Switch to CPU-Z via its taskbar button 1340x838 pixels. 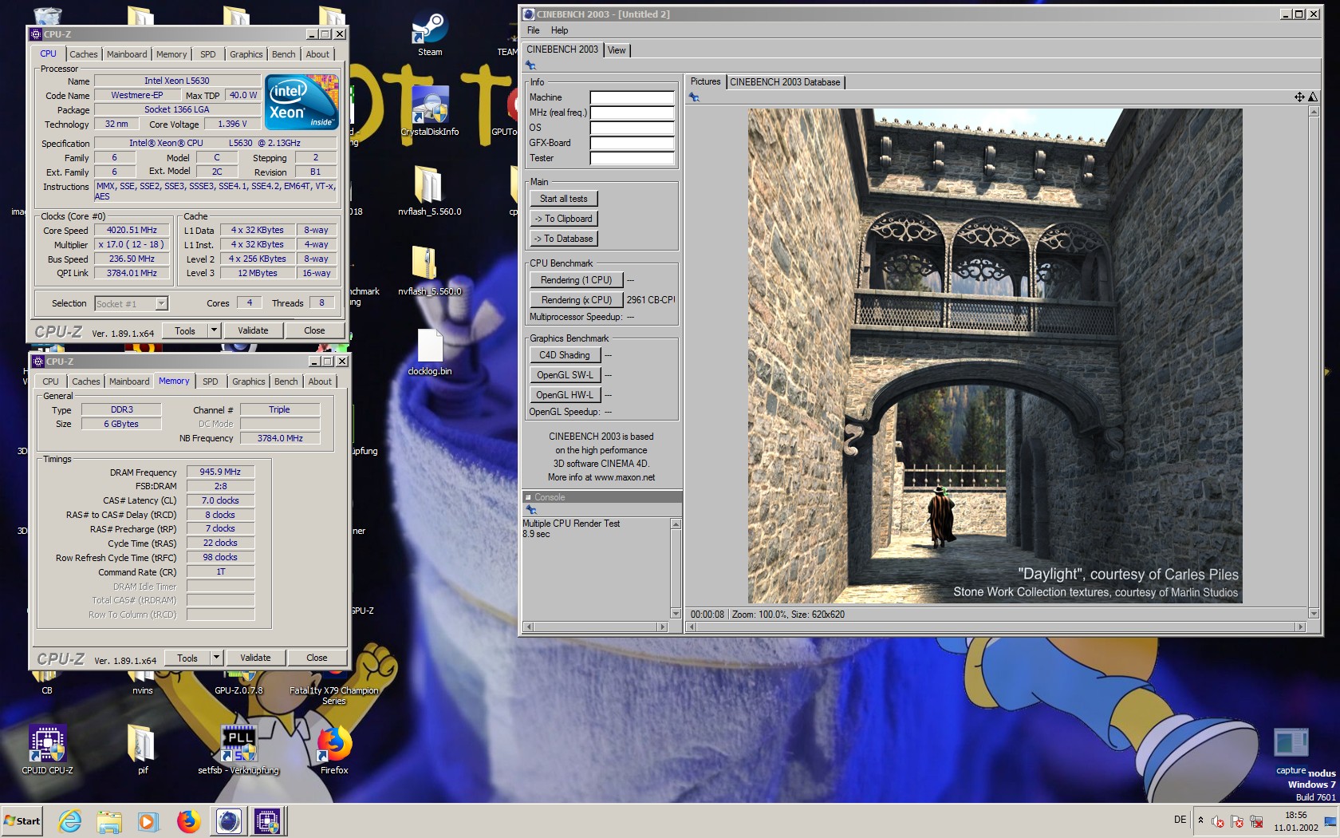coord(267,820)
